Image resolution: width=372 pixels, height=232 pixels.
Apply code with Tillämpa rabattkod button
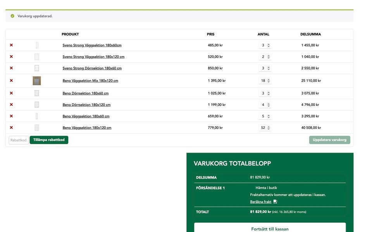49,140
